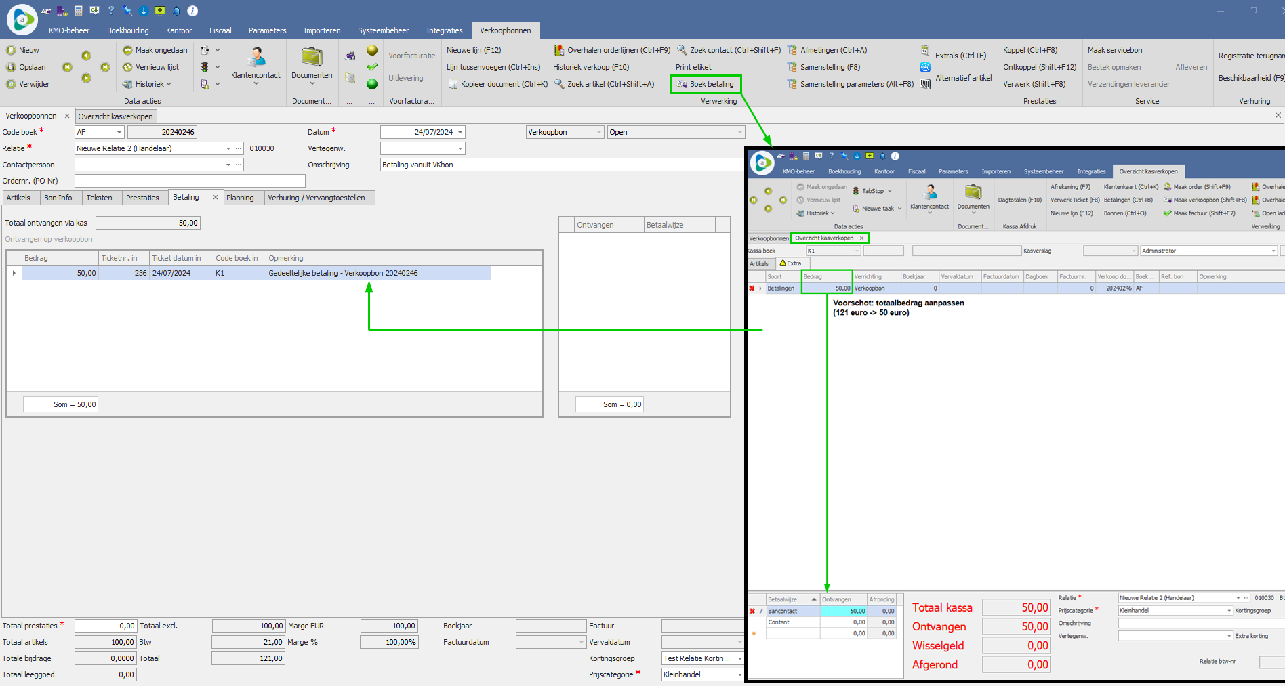This screenshot has height=686, width=1285.
Task: Open the notification bell icon
Action: [x=176, y=11]
